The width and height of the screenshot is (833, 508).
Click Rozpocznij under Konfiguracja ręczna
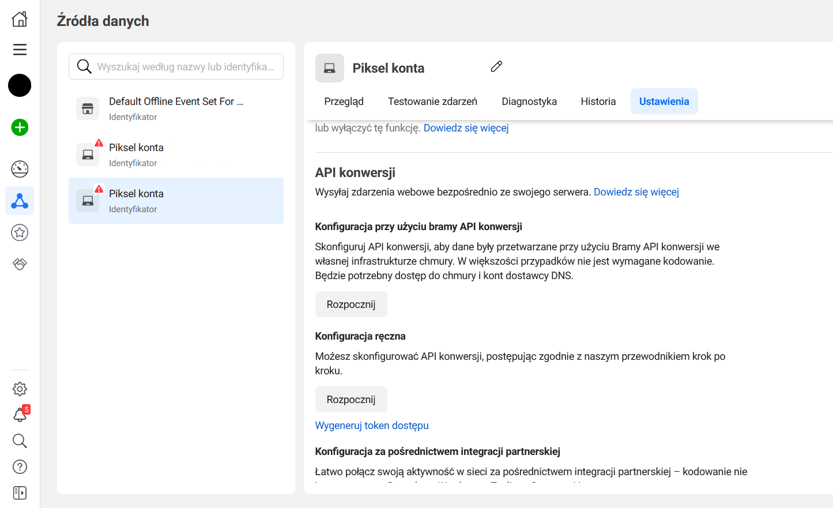350,400
